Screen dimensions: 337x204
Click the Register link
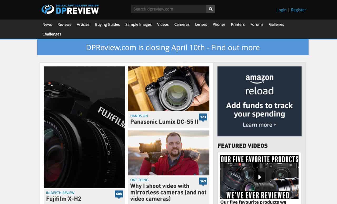pyautogui.click(x=298, y=10)
